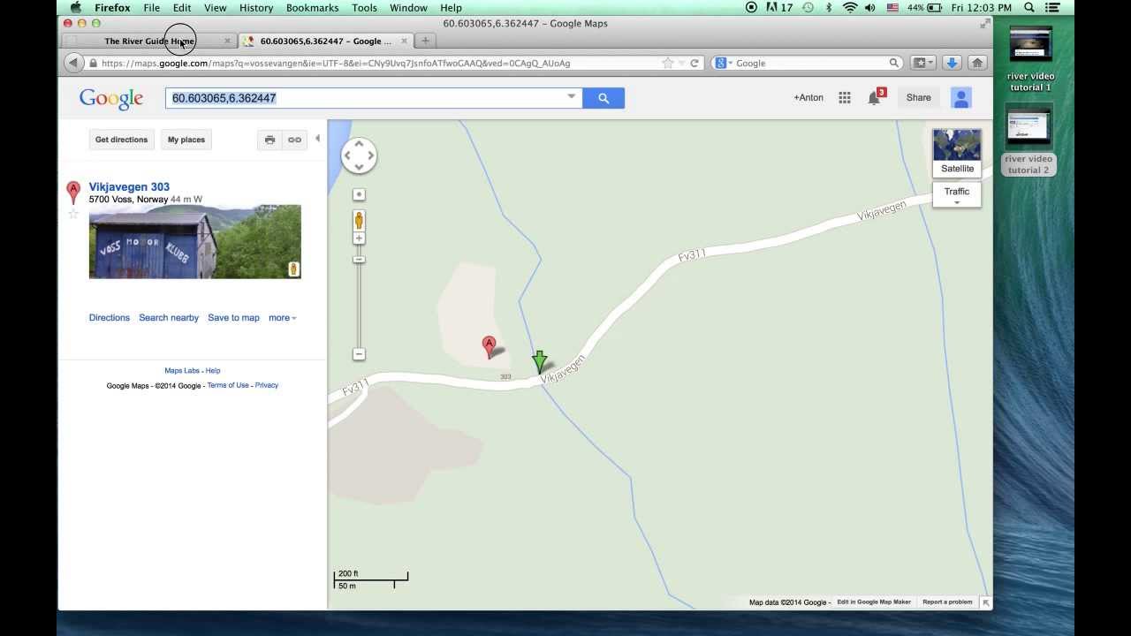Viewport: 1131px width, 636px height.
Task: Pan the map up with the compass control
Action: pos(359,144)
